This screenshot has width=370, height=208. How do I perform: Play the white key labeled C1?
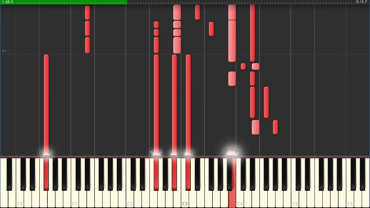pos(75,199)
